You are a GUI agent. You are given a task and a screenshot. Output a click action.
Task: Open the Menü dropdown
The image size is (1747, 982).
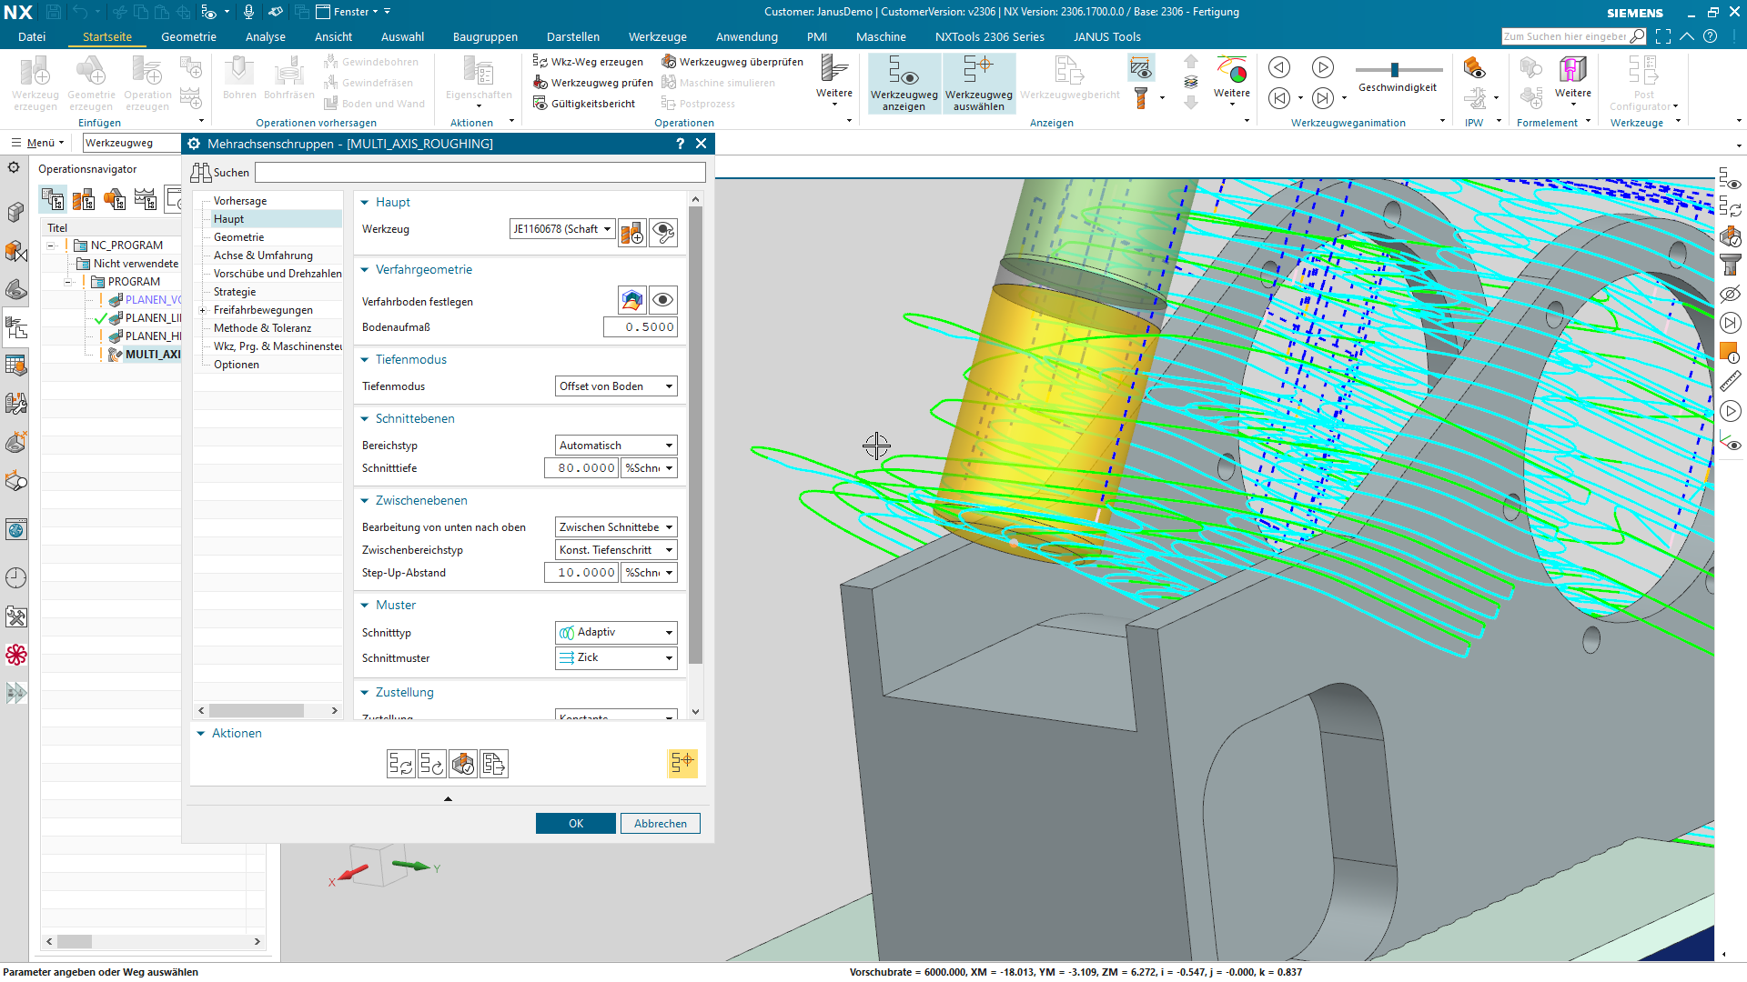pyautogui.click(x=37, y=143)
